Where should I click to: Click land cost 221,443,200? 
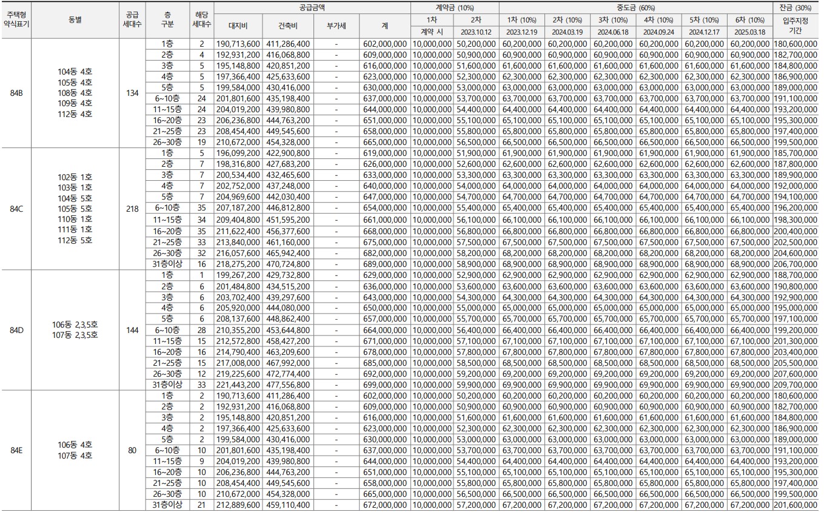point(238,385)
